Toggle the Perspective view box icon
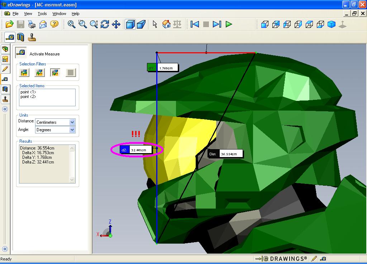The image size is (367, 264). (141, 24)
